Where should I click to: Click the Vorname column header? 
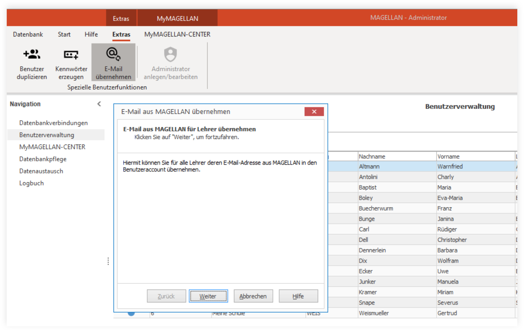click(475, 156)
